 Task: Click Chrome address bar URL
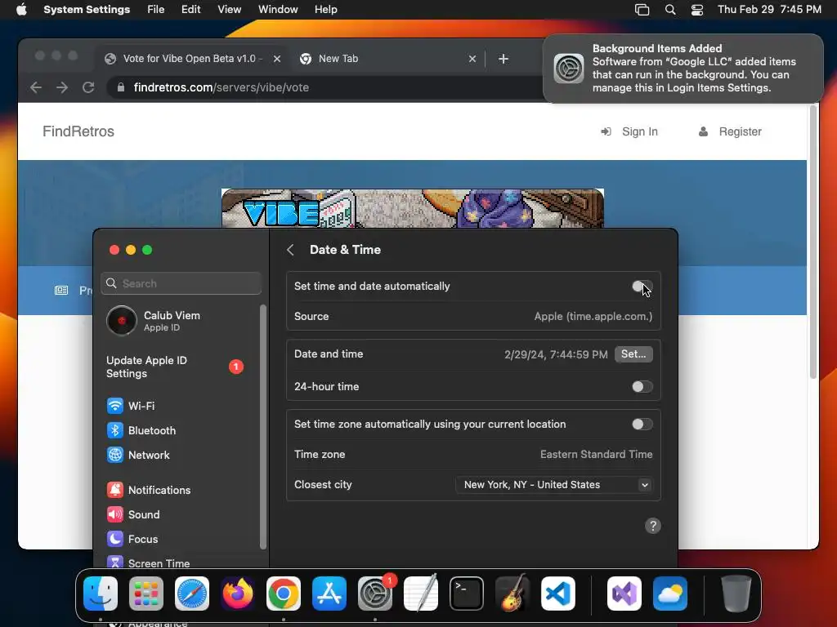point(221,87)
